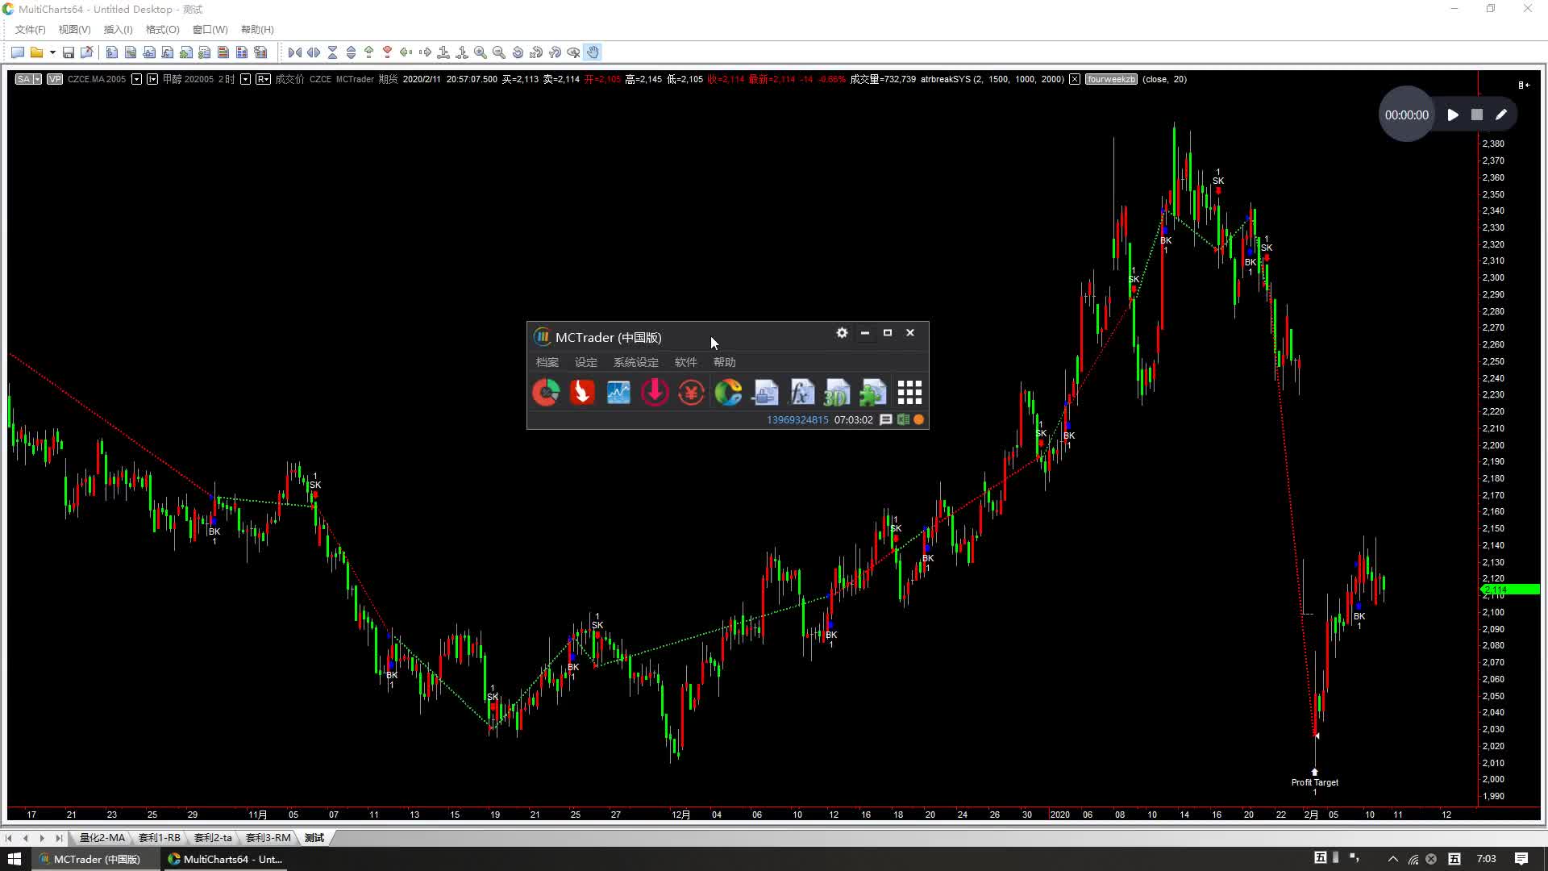Open the 3D document icon in MCTrader
Viewport: 1548px width, 871px height.
click(x=837, y=393)
